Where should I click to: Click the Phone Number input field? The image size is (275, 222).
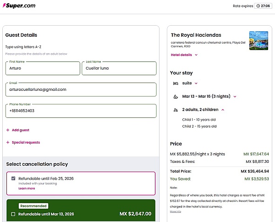(x=81, y=111)
